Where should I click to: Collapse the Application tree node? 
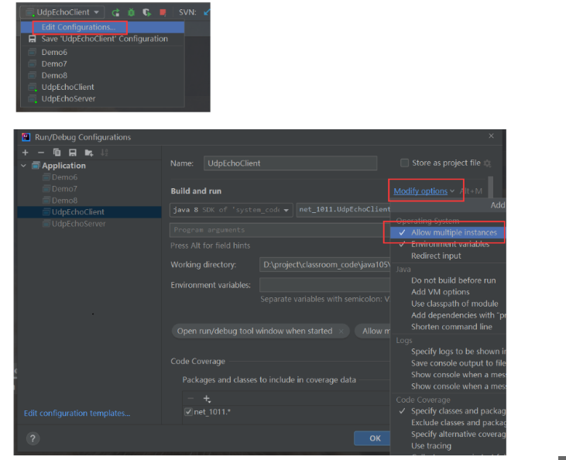[24, 166]
